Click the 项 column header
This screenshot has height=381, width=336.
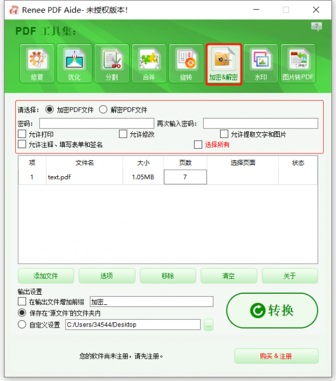tap(32, 162)
